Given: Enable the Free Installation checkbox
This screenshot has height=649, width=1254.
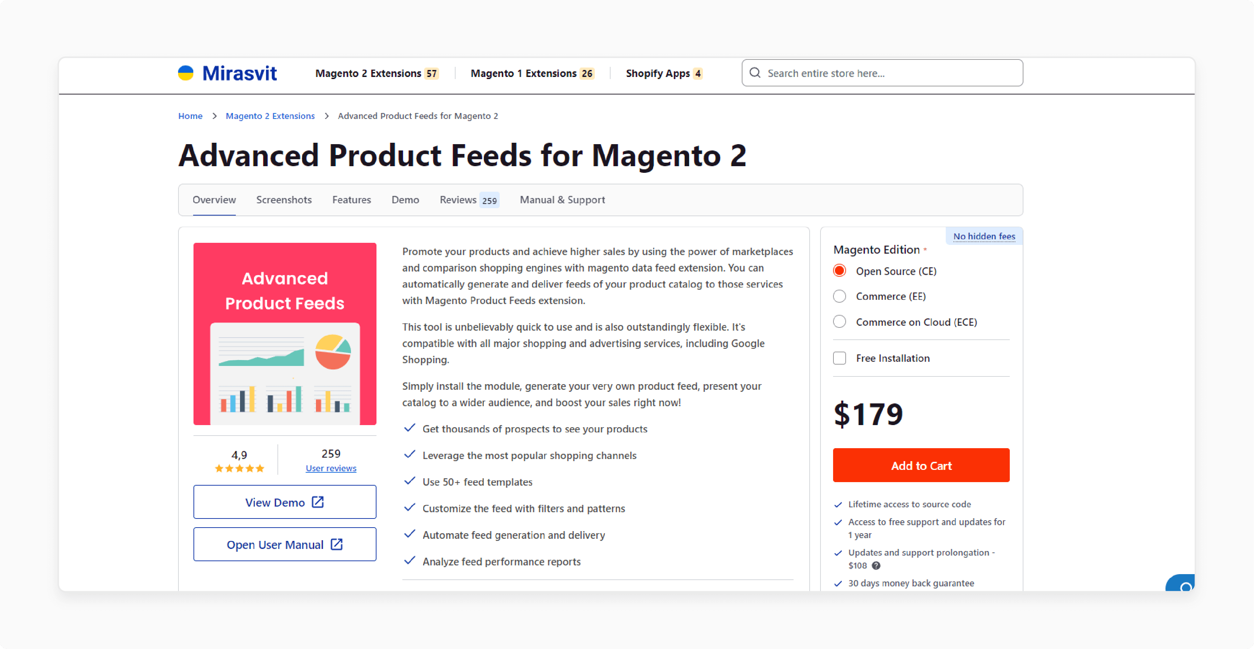Looking at the screenshot, I should (839, 358).
